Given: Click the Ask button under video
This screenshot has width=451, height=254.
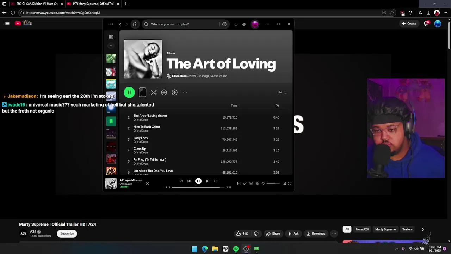Looking at the screenshot, I should 293,234.
